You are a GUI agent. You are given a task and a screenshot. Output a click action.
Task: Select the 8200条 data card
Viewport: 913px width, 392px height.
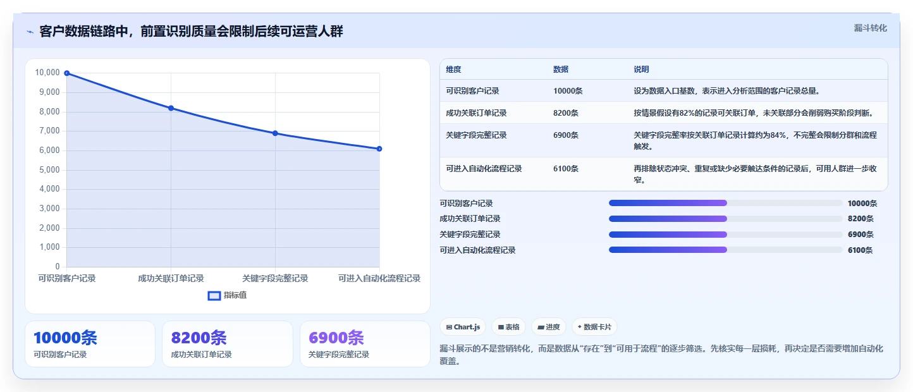pos(228,344)
